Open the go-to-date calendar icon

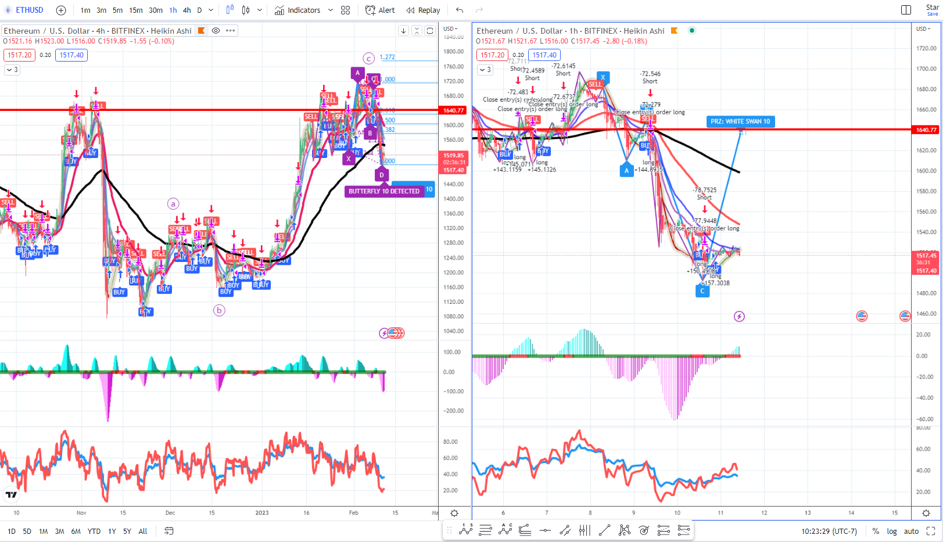tap(169, 531)
